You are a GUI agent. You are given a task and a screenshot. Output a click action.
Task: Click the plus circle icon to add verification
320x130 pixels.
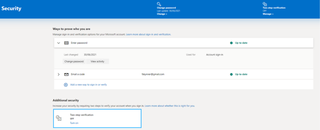point(66,85)
